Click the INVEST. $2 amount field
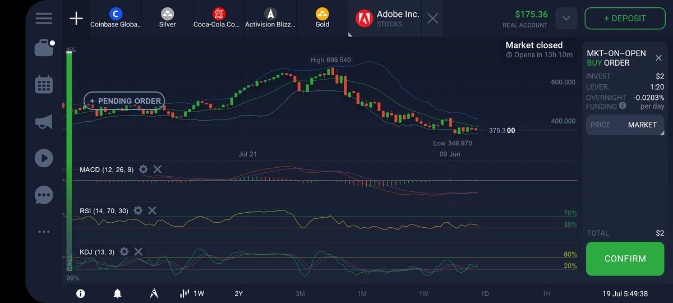 pos(625,76)
